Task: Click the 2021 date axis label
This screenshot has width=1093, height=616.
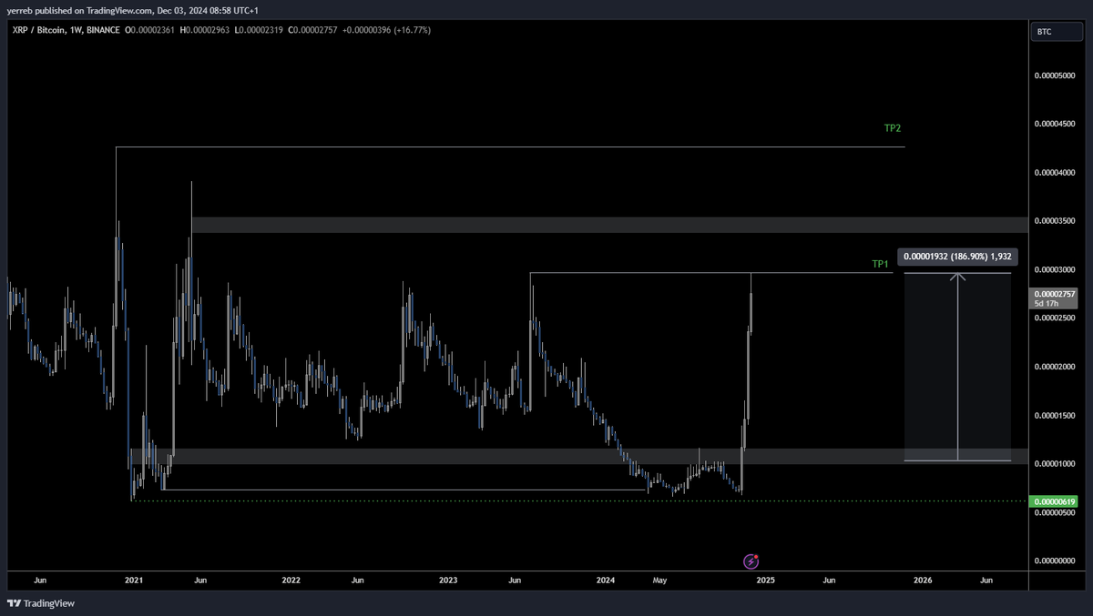Action: click(134, 580)
